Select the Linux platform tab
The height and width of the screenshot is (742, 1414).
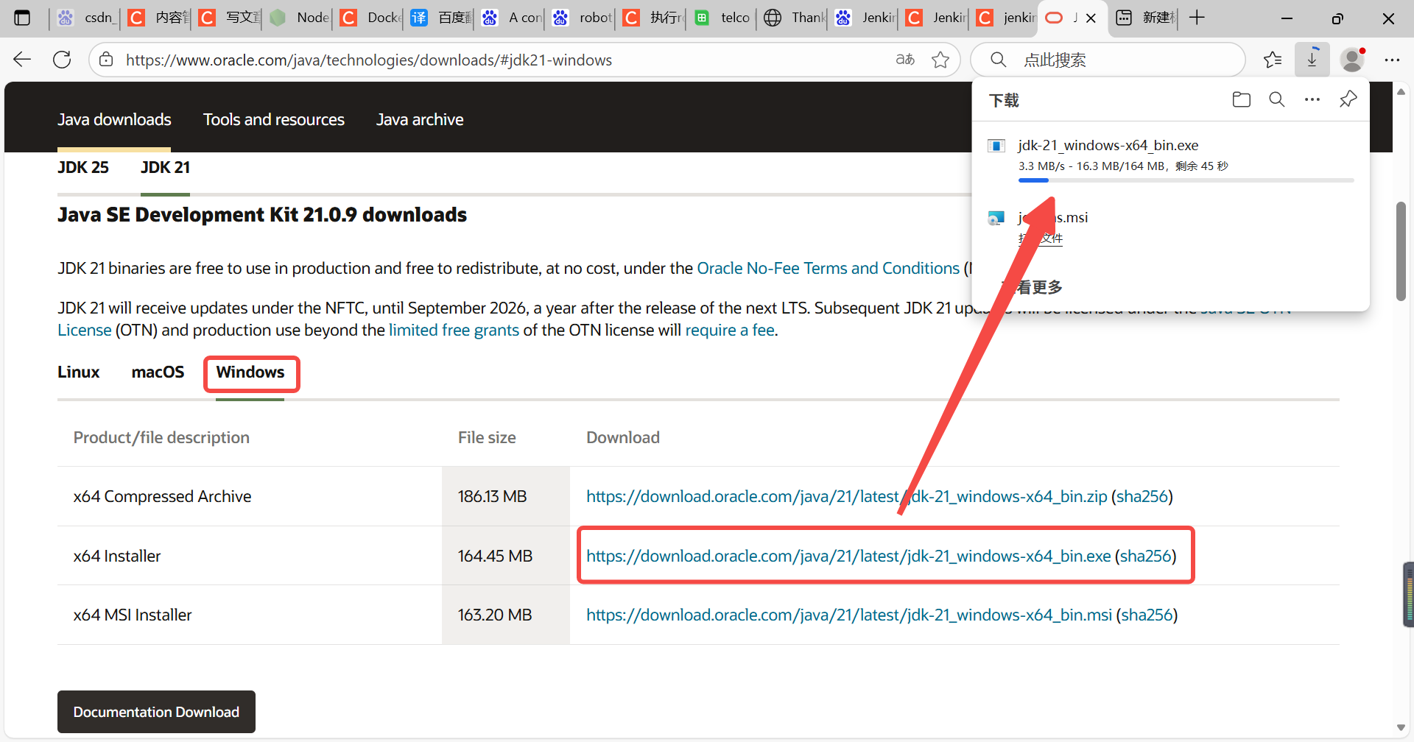[79, 372]
